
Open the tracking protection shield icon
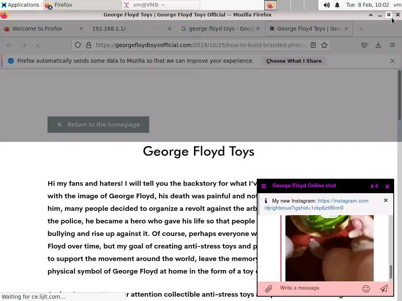pos(78,45)
